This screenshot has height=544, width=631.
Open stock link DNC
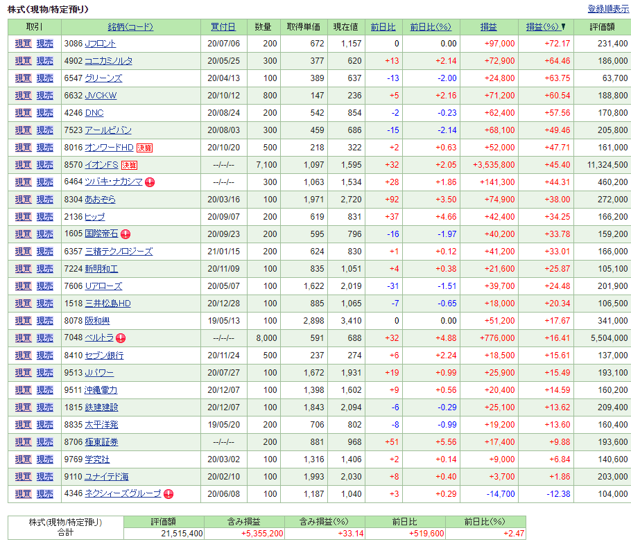click(94, 112)
